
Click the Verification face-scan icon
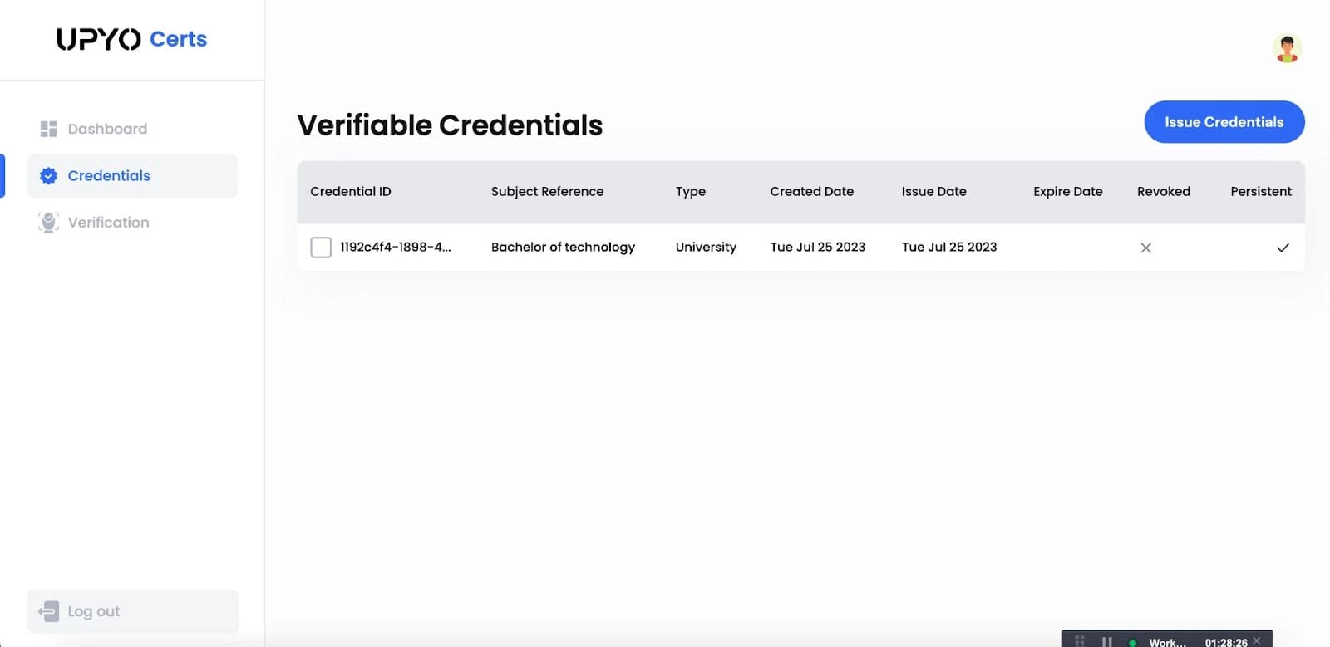point(48,223)
